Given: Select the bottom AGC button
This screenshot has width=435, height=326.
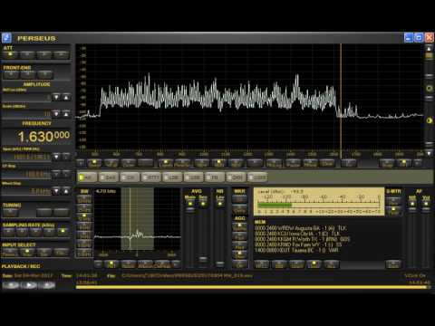Looking at the screenshot, I should point(240,264).
